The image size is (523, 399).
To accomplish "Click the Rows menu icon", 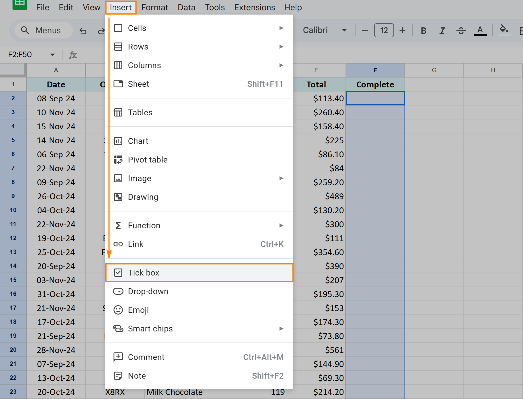I will tap(118, 47).
